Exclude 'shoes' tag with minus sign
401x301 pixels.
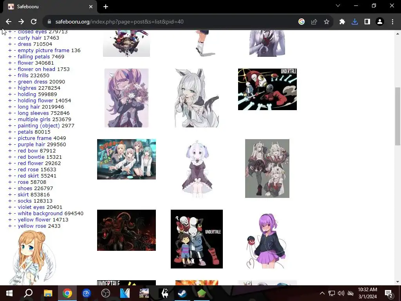pyautogui.click(x=15, y=189)
